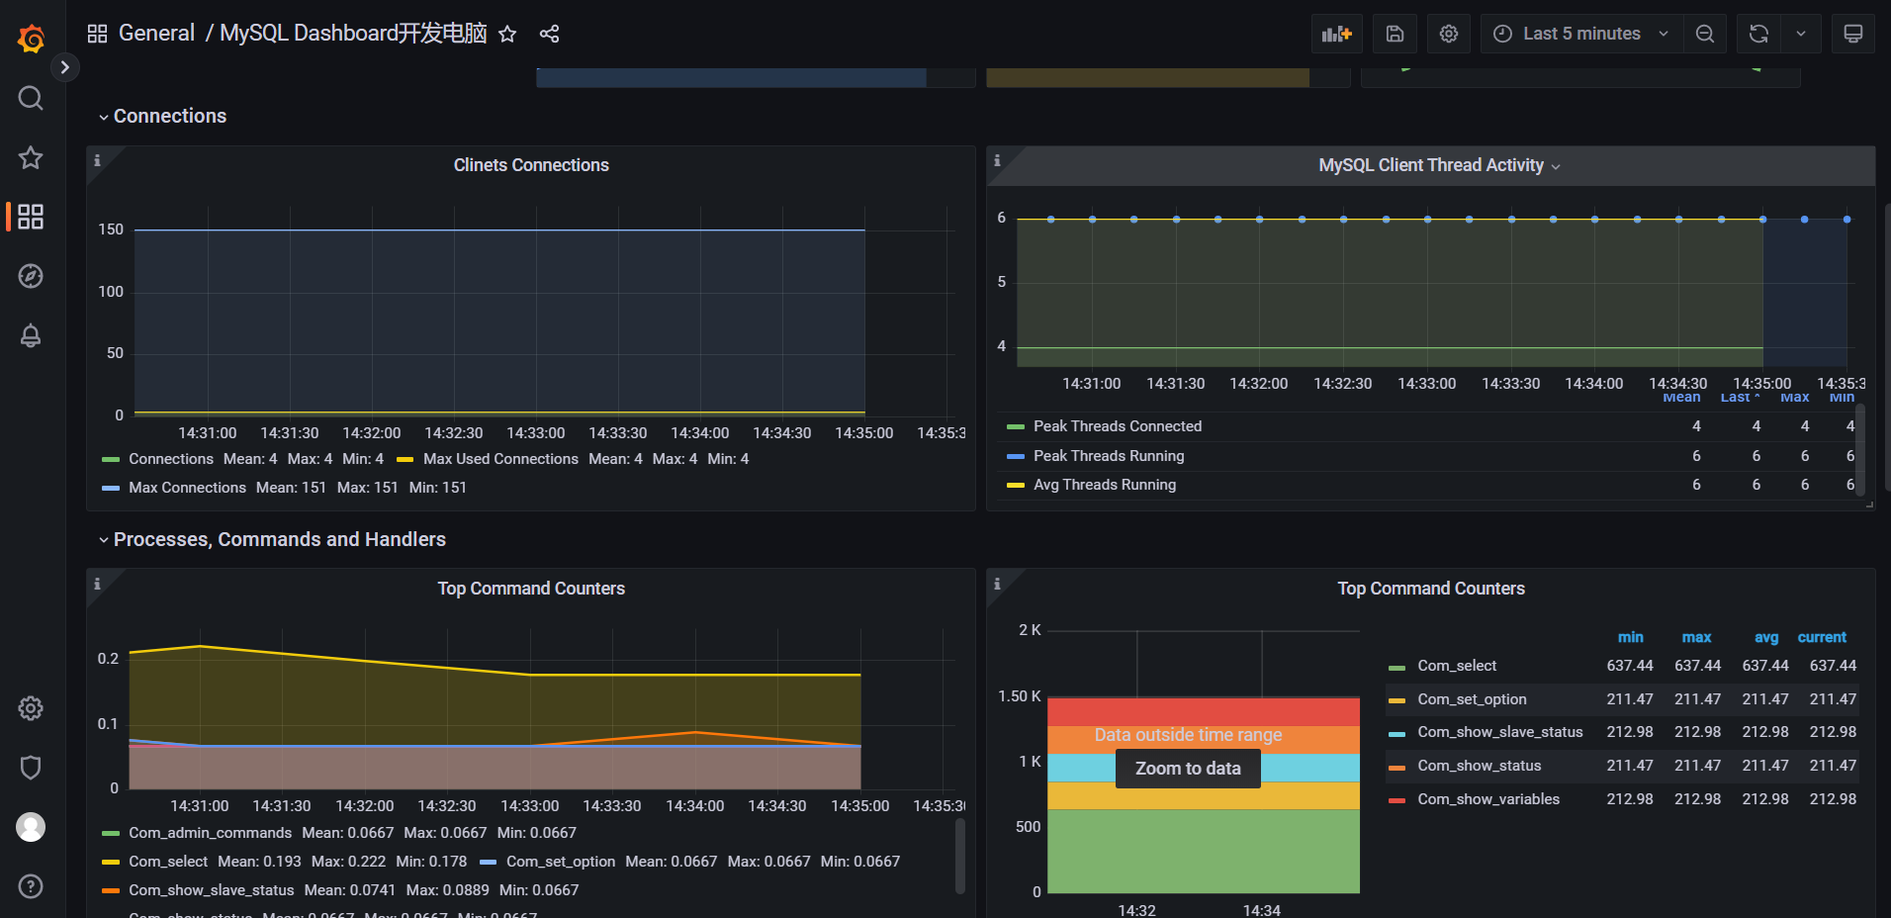Image resolution: width=1891 pixels, height=918 pixels.
Task: Sort command counters by avg column
Action: (1766, 637)
